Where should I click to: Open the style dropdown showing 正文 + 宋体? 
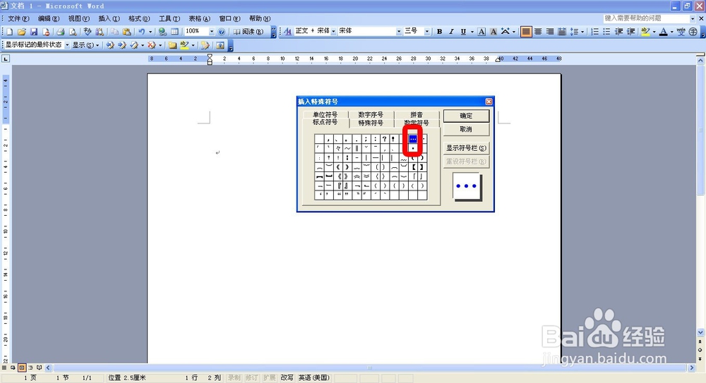tap(333, 32)
